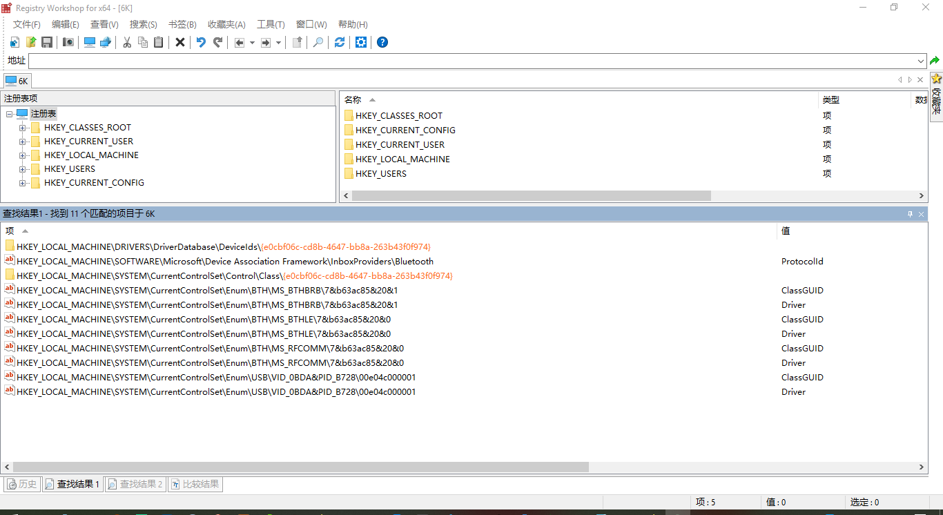Click the blue Refresh arrows icon
The width and height of the screenshot is (943, 515).
(x=340, y=42)
